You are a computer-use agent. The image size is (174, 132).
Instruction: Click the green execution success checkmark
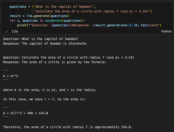pyautogui.click(x=7, y=31)
